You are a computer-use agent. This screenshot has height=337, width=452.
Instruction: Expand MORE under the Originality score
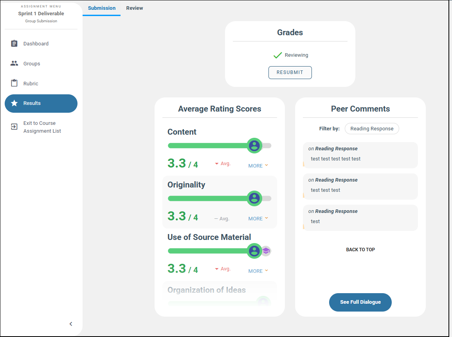click(258, 219)
